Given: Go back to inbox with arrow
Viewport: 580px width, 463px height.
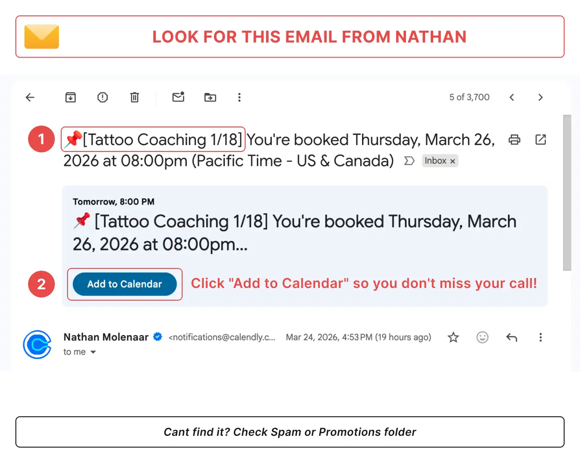Looking at the screenshot, I should pos(30,97).
